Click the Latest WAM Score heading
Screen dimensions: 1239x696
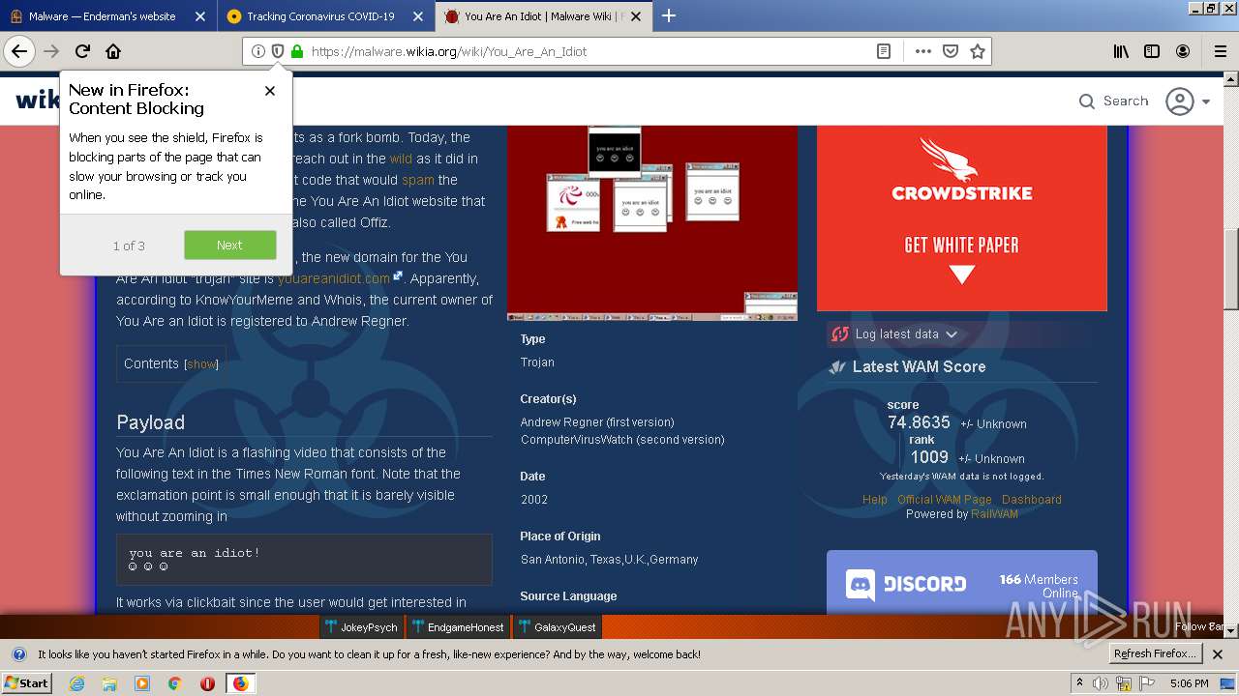pyautogui.click(x=919, y=367)
